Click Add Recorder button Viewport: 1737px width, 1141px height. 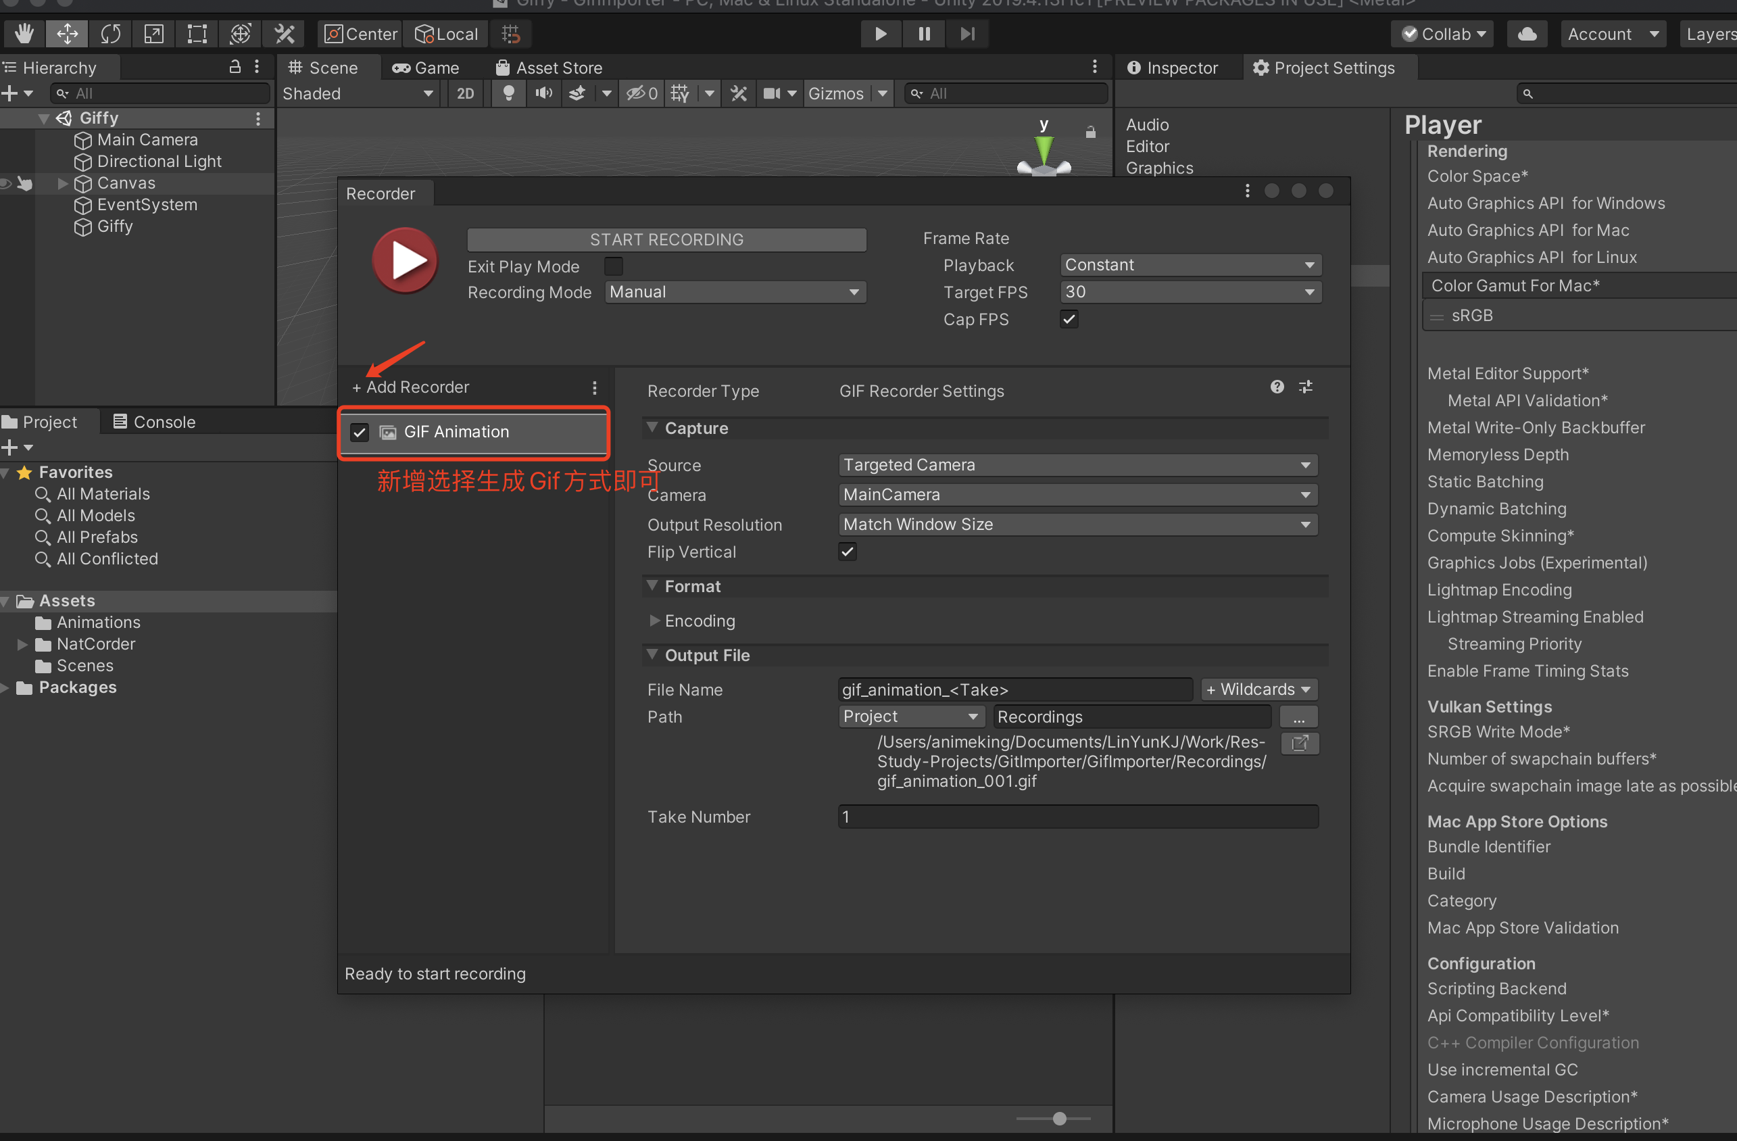(x=411, y=387)
